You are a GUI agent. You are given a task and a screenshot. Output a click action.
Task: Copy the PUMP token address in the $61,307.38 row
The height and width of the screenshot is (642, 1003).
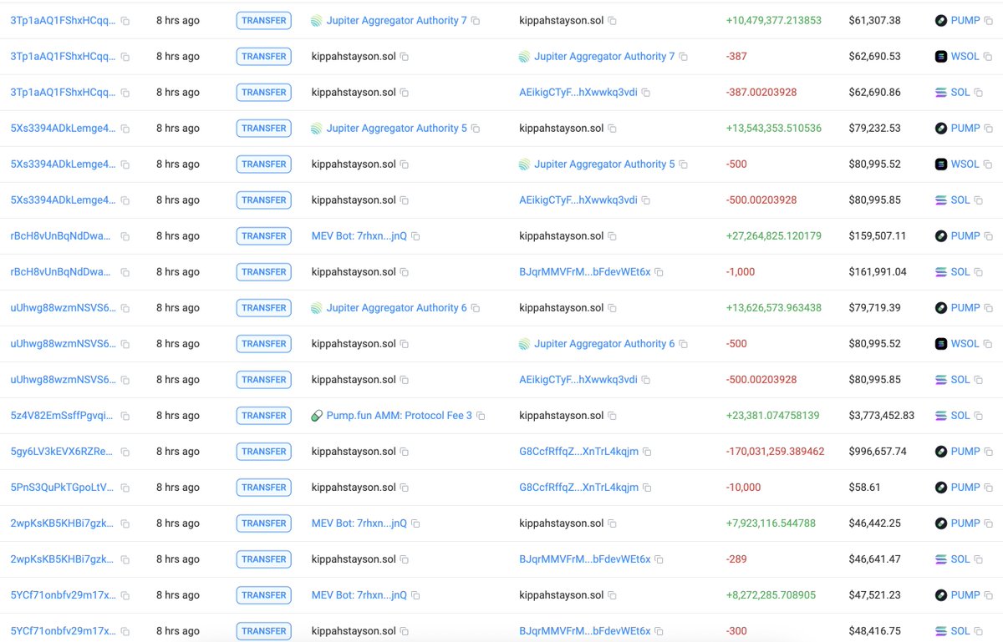point(988,21)
